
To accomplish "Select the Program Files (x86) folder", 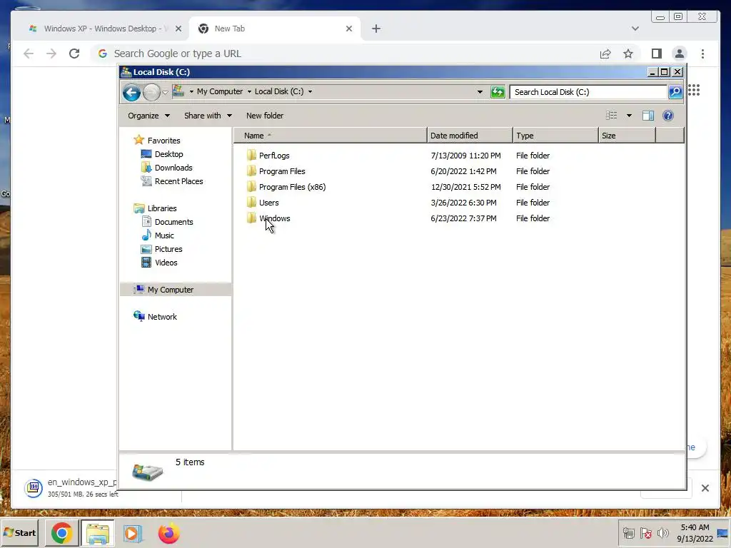I will [292, 187].
